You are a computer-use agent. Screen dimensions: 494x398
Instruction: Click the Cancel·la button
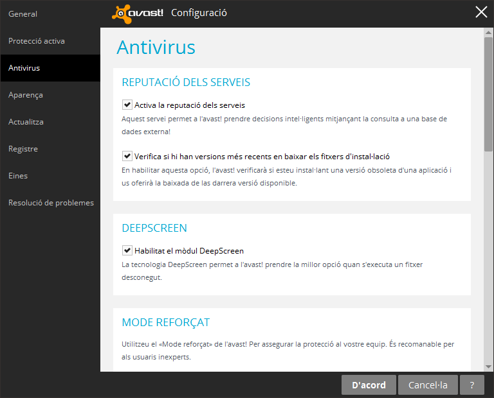pyautogui.click(x=428, y=385)
